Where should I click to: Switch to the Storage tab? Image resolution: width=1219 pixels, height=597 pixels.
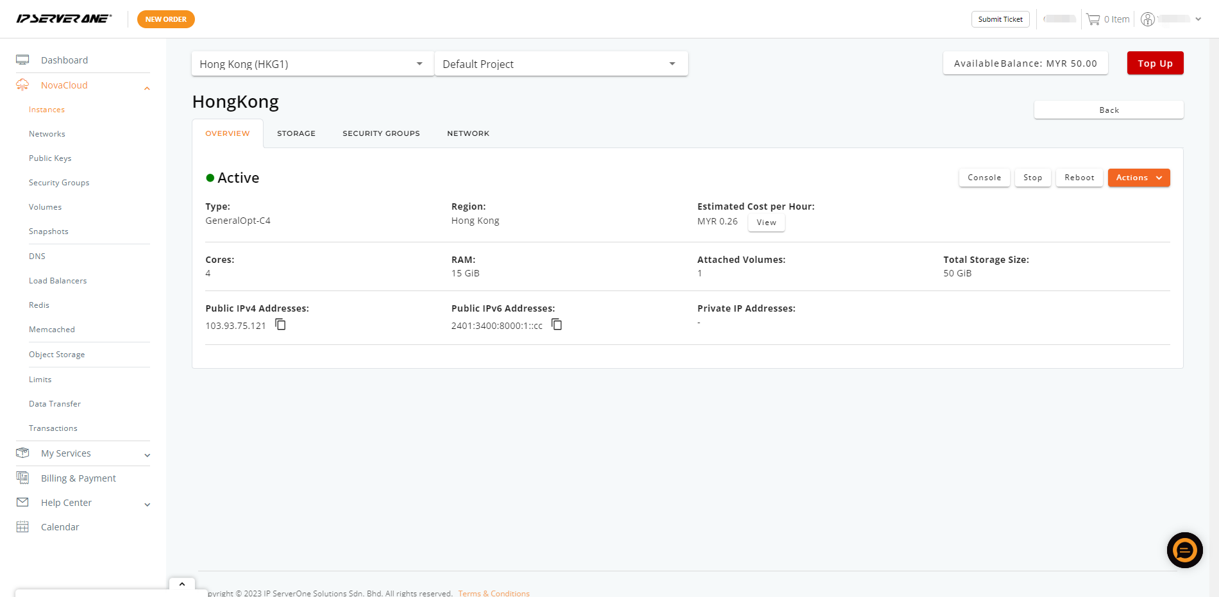click(x=296, y=133)
